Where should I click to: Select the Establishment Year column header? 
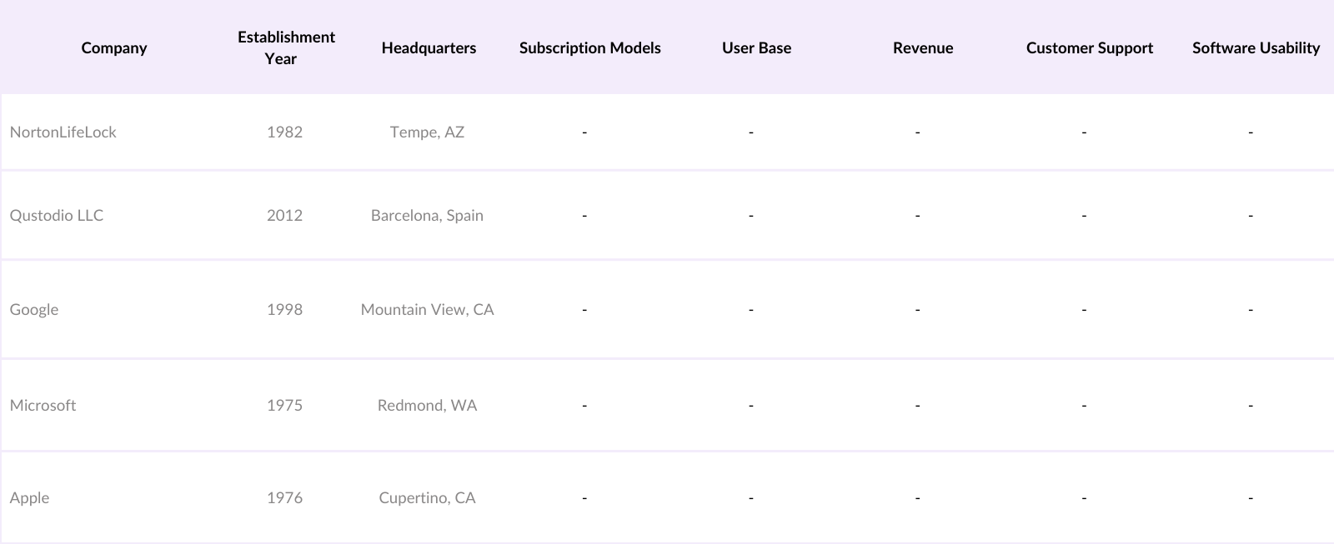(286, 47)
